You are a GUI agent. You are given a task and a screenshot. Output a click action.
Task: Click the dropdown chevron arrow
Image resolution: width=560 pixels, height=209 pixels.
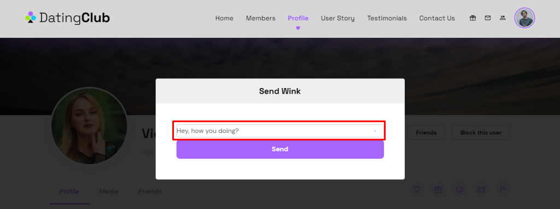375,131
